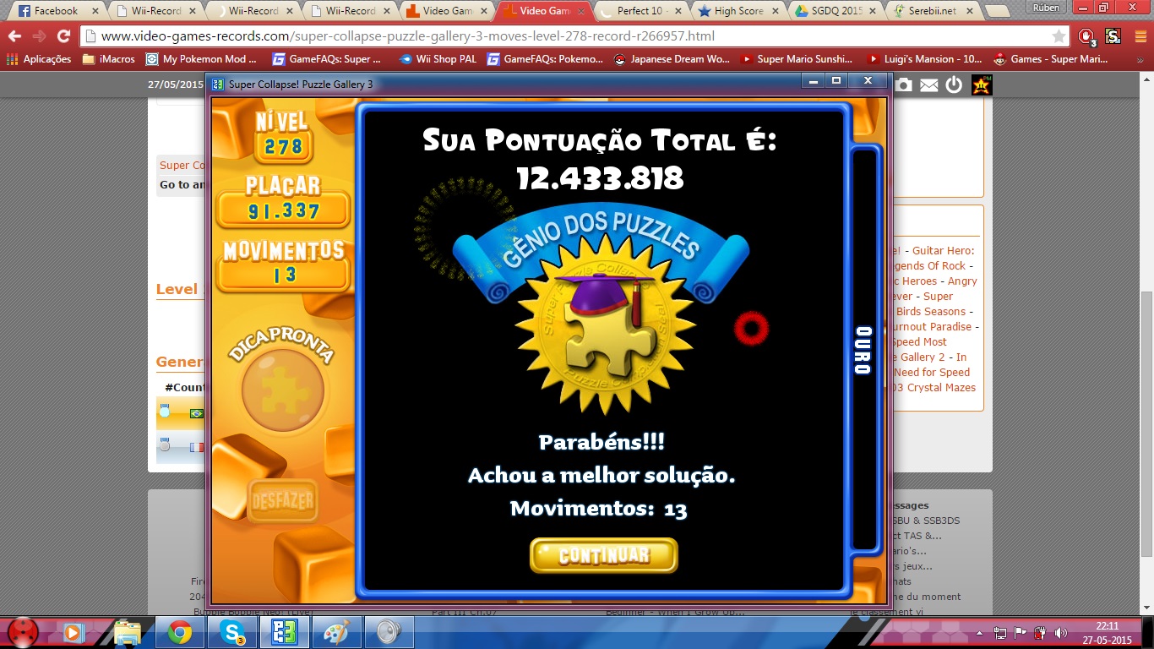Open Skype from the taskbar
Image resolution: width=1154 pixels, height=649 pixels.
[x=232, y=631]
